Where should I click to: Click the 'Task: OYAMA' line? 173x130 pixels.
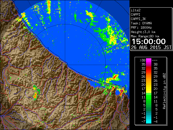[141, 23]
